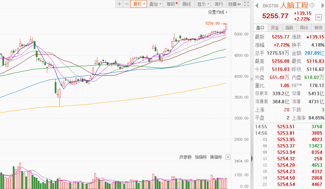Toggle the 画线 drawing mode
325x189 pixels.
coord(186,4)
